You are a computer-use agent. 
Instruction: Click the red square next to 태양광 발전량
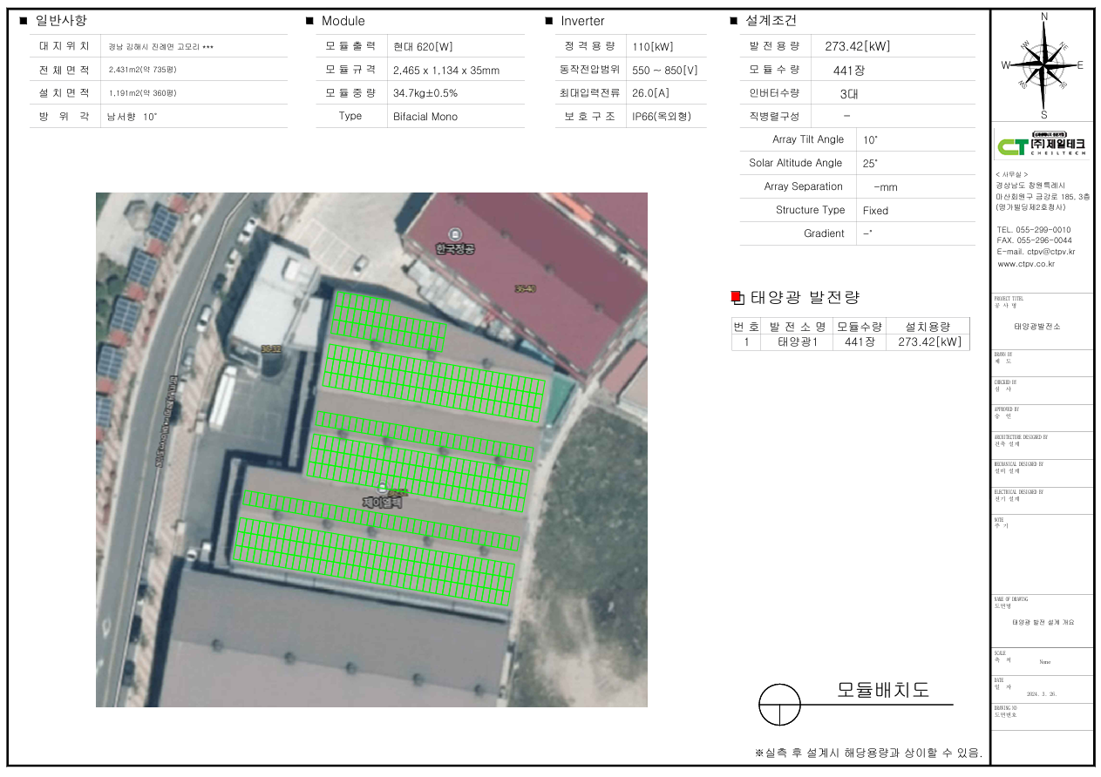737,298
